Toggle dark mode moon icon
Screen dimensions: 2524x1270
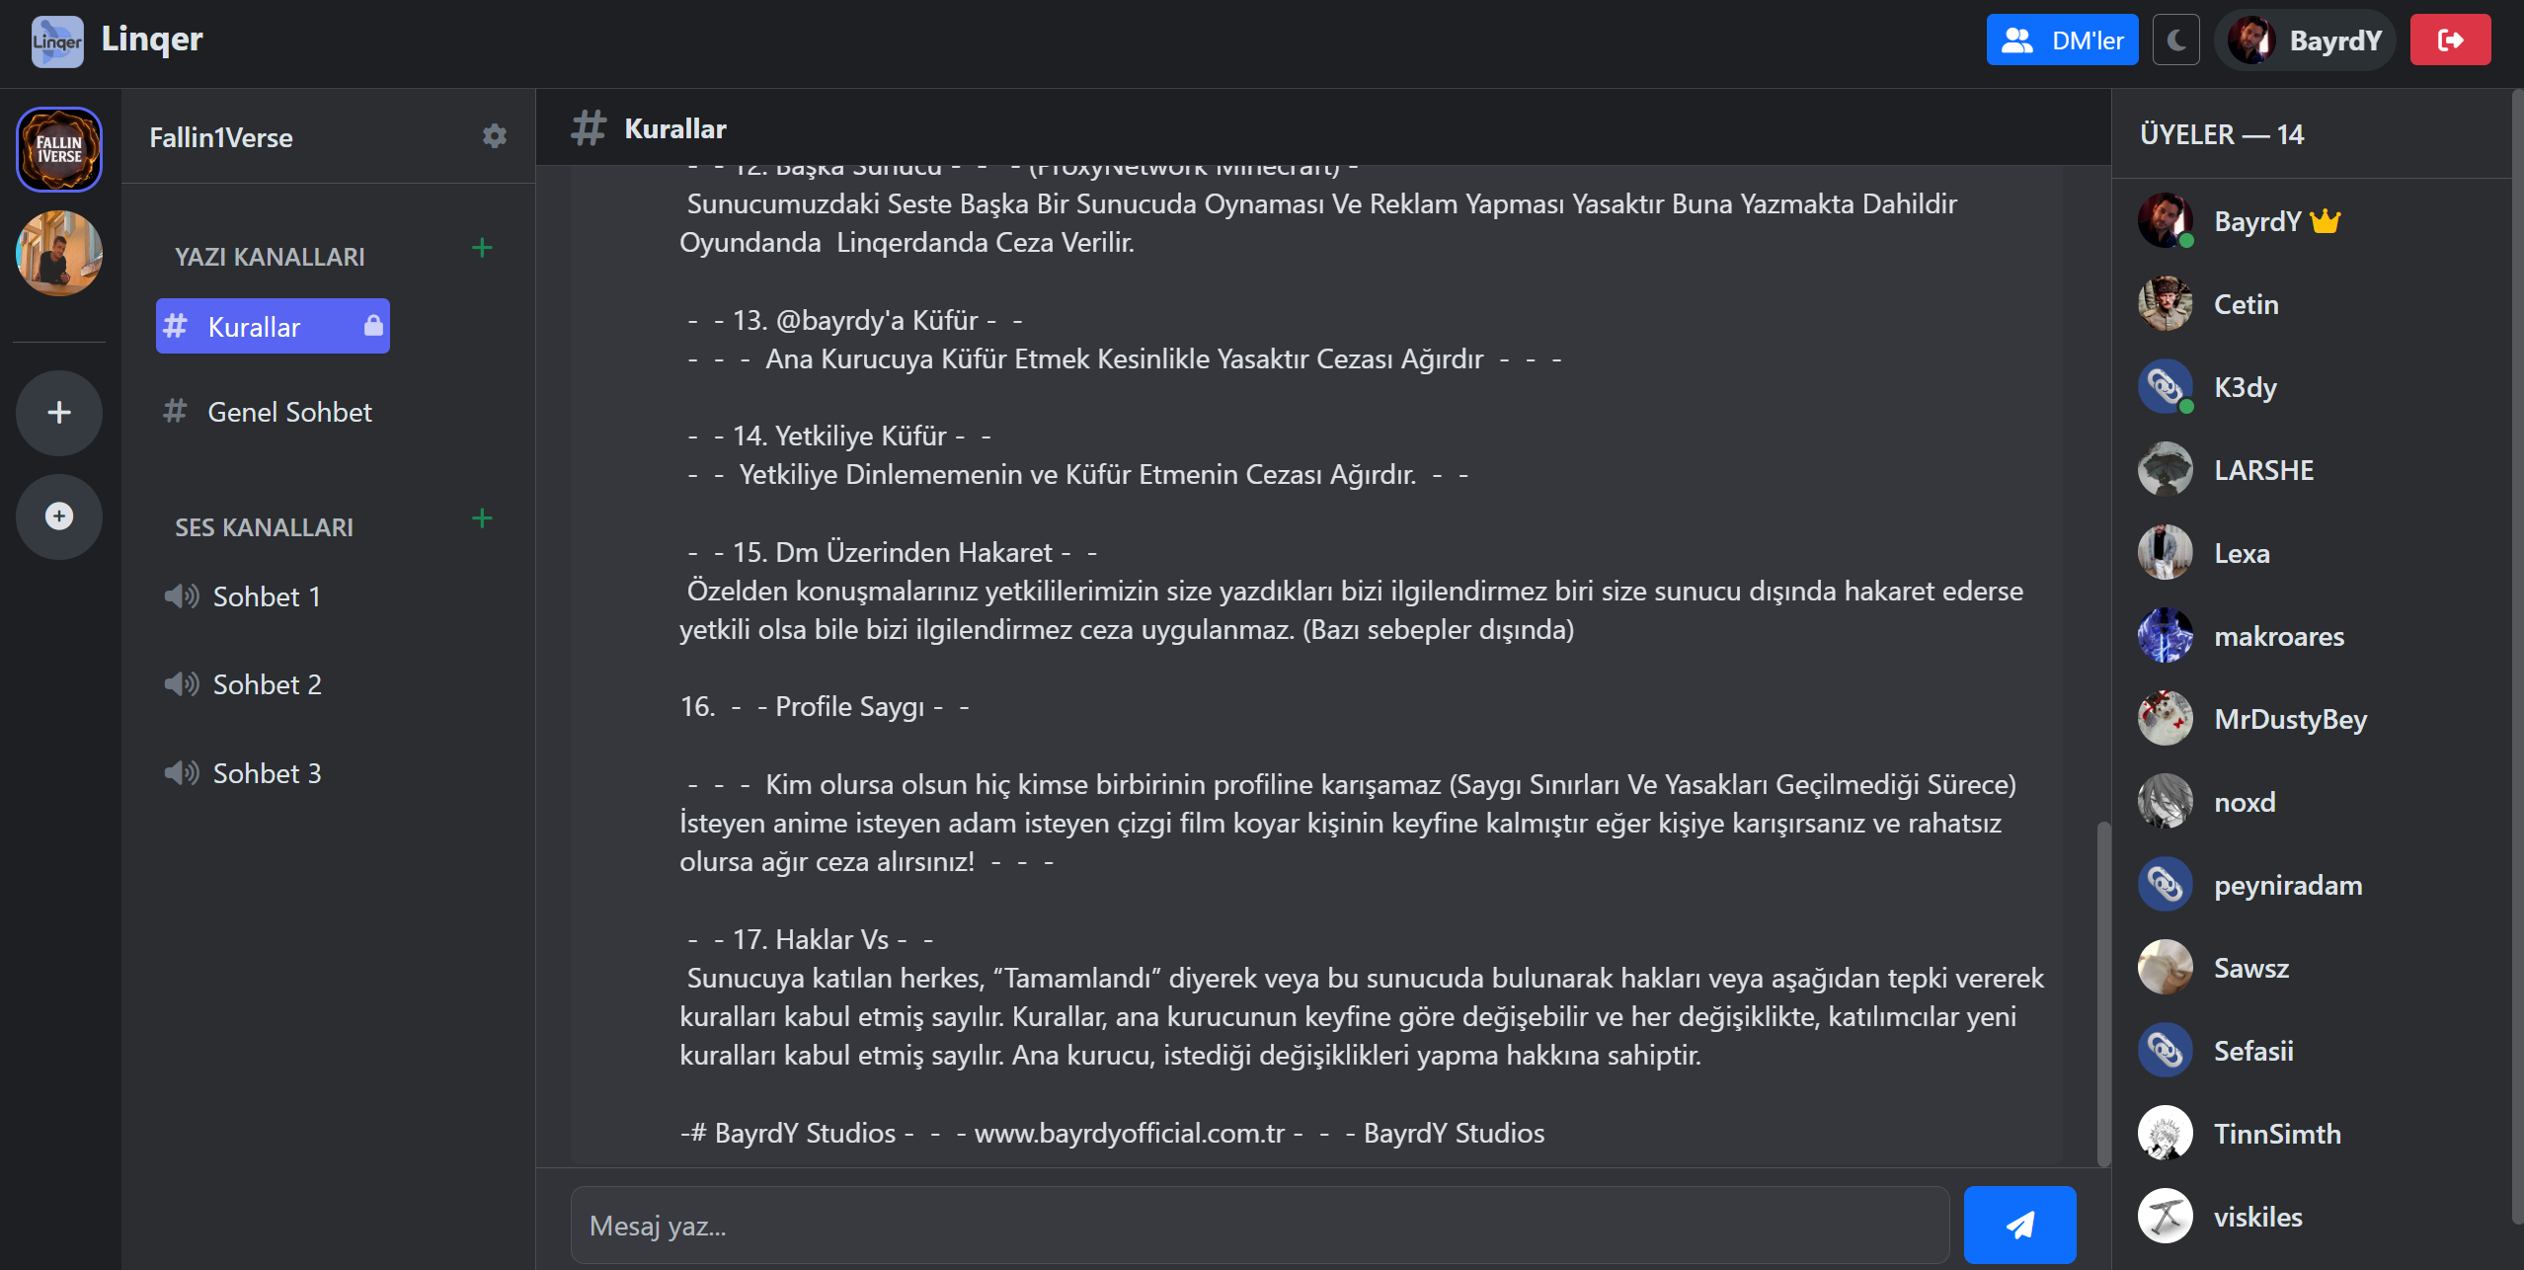click(2175, 40)
